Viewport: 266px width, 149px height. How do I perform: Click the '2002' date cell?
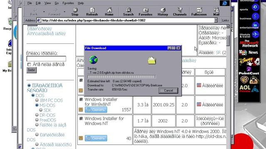[163, 121]
